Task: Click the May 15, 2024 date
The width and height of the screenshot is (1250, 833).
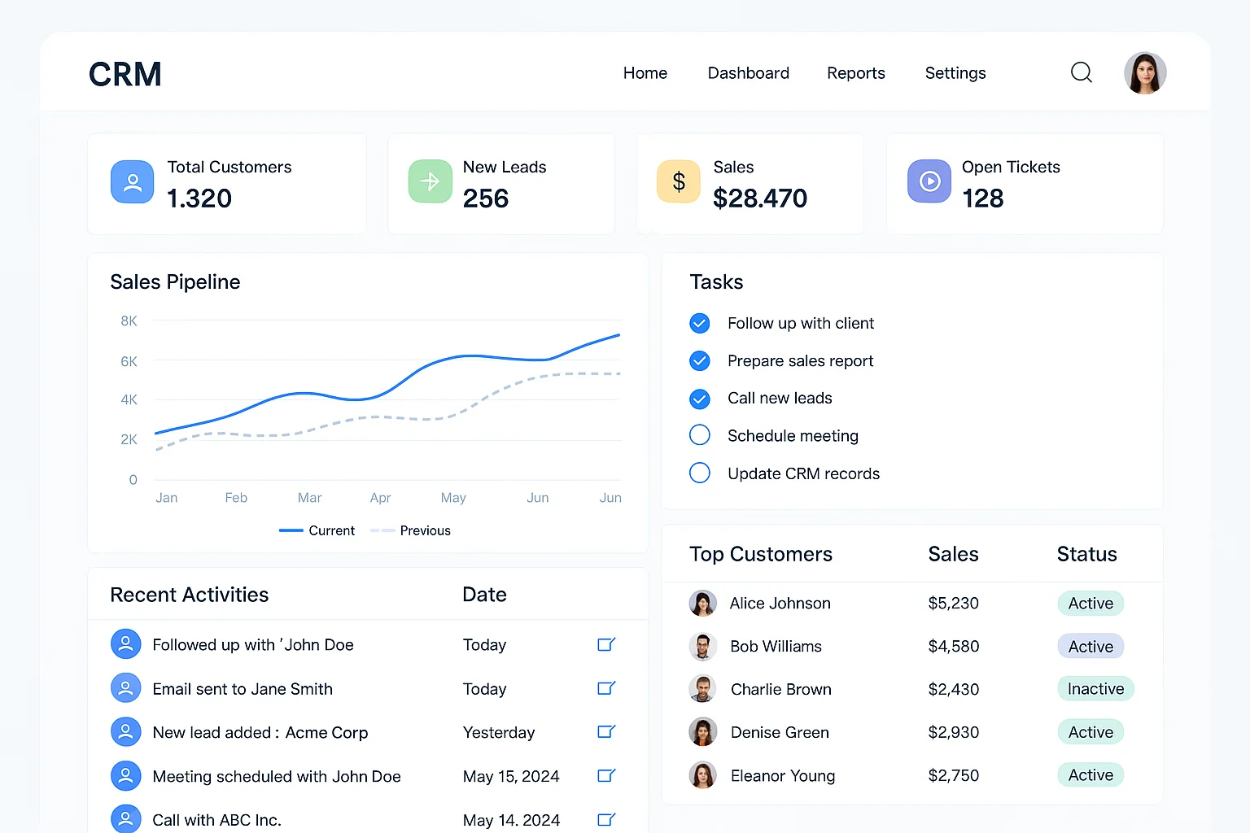Action: [511, 776]
